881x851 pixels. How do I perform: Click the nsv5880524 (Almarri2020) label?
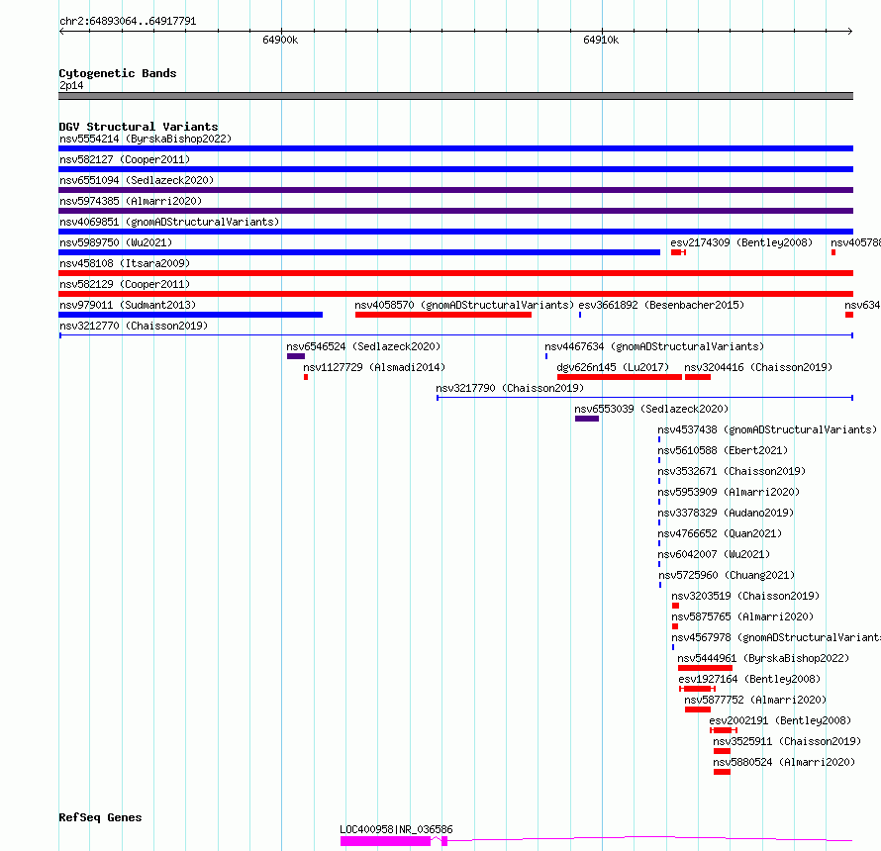(x=784, y=762)
